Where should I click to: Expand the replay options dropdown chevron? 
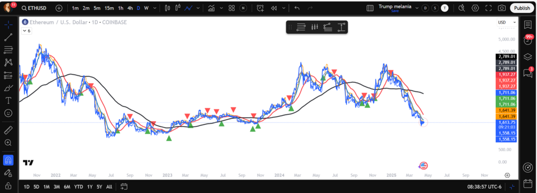pyautogui.click(x=284, y=8)
